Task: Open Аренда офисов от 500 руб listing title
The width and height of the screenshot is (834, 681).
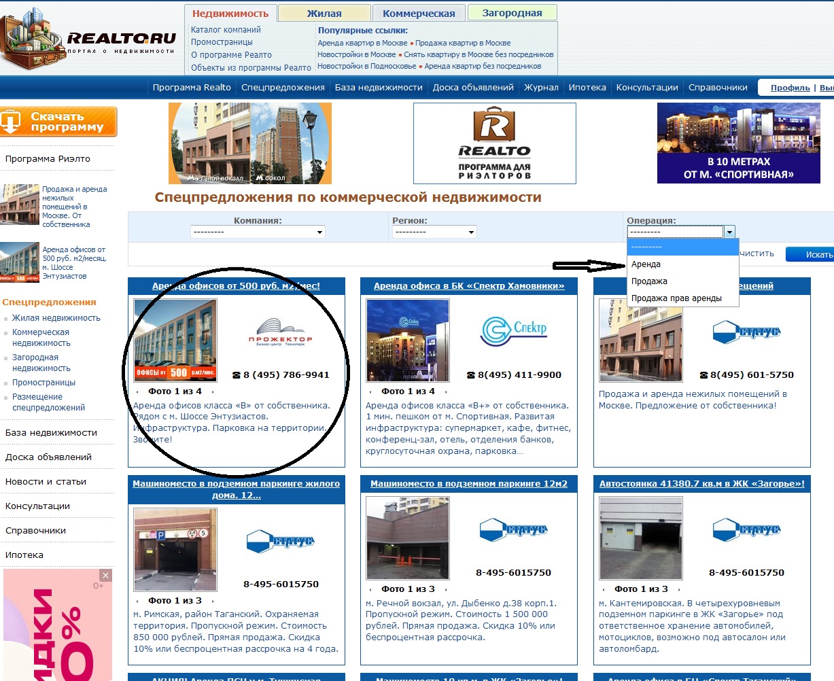Action: (x=236, y=286)
